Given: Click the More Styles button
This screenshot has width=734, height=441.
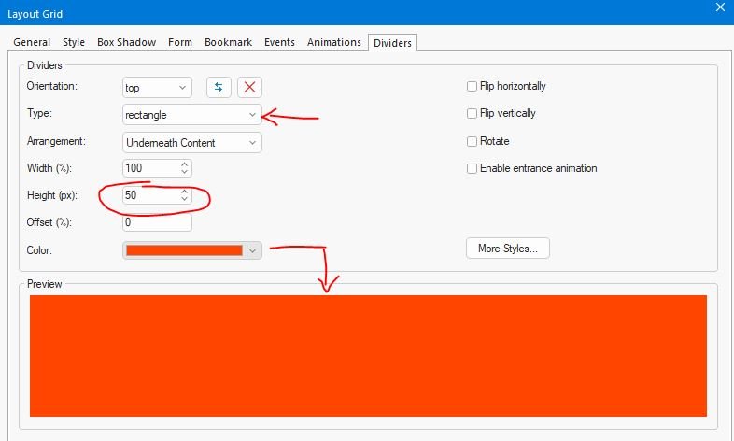Looking at the screenshot, I should tap(508, 249).
